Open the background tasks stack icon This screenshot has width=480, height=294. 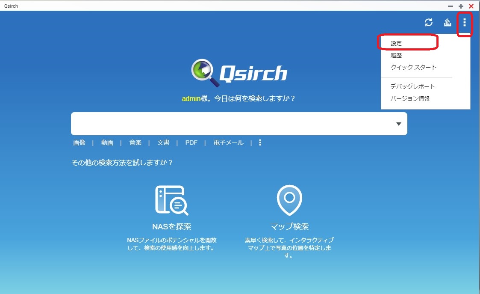click(448, 22)
